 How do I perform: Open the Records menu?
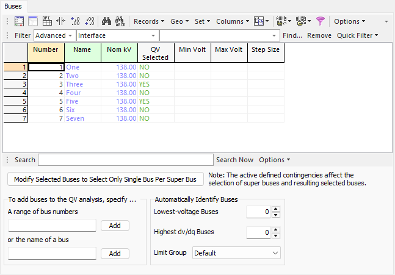click(x=148, y=21)
